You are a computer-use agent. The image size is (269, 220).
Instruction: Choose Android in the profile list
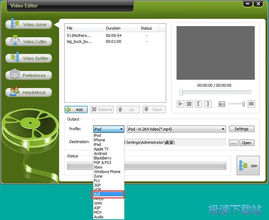pyautogui.click(x=100, y=154)
